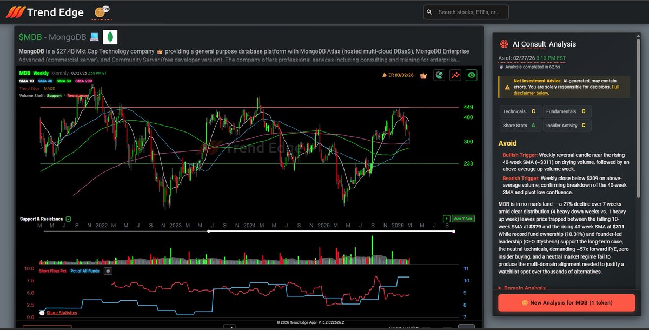Viewport: 649px width, 330px height.
Task: Toggle Volume Shelf Resistance lines
Action: click(x=77, y=96)
